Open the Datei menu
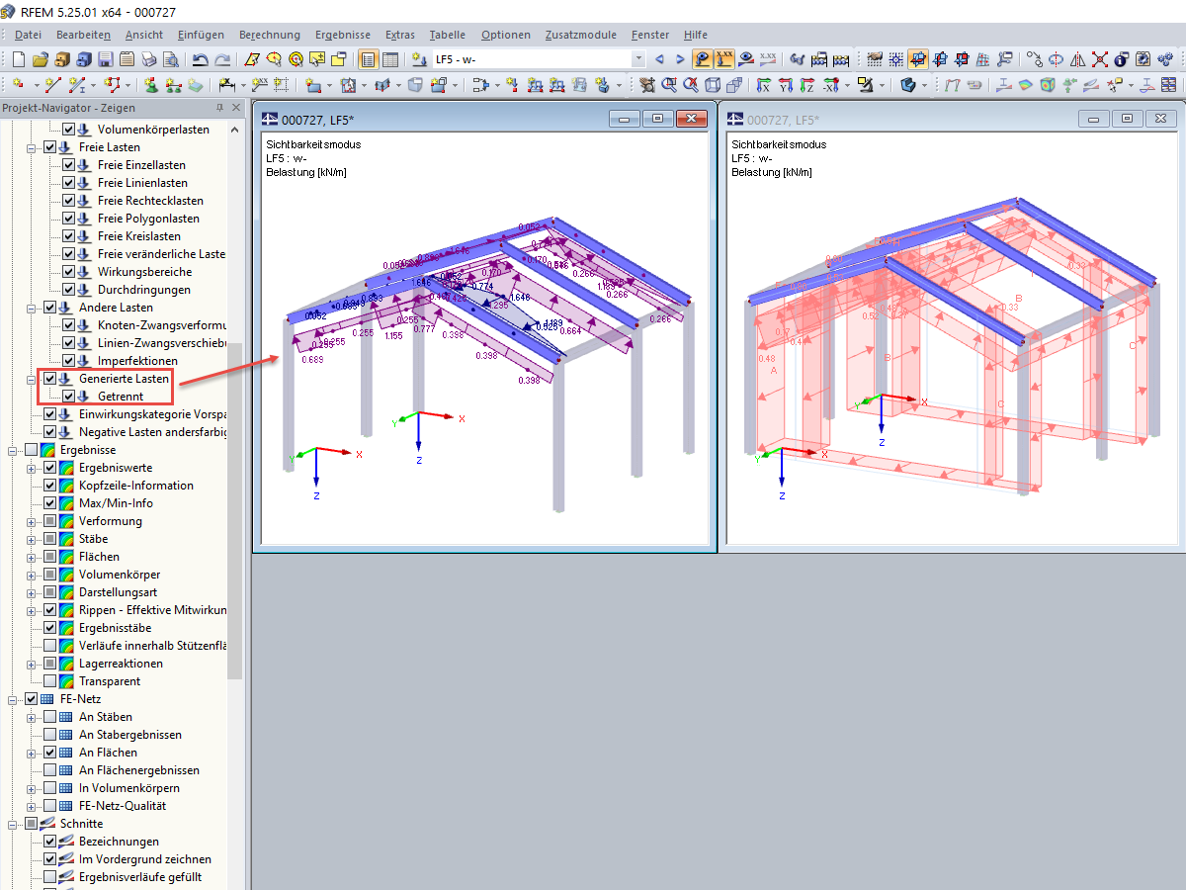 [x=28, y=35]
